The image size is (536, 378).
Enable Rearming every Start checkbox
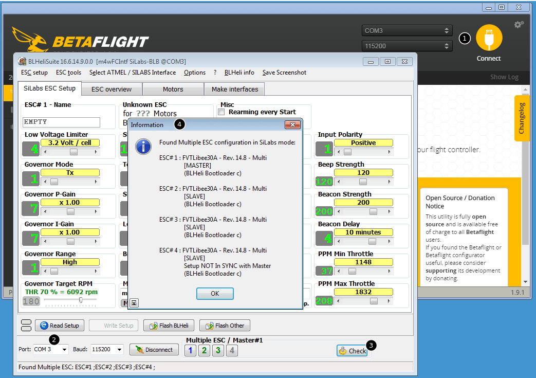[221, 112]
